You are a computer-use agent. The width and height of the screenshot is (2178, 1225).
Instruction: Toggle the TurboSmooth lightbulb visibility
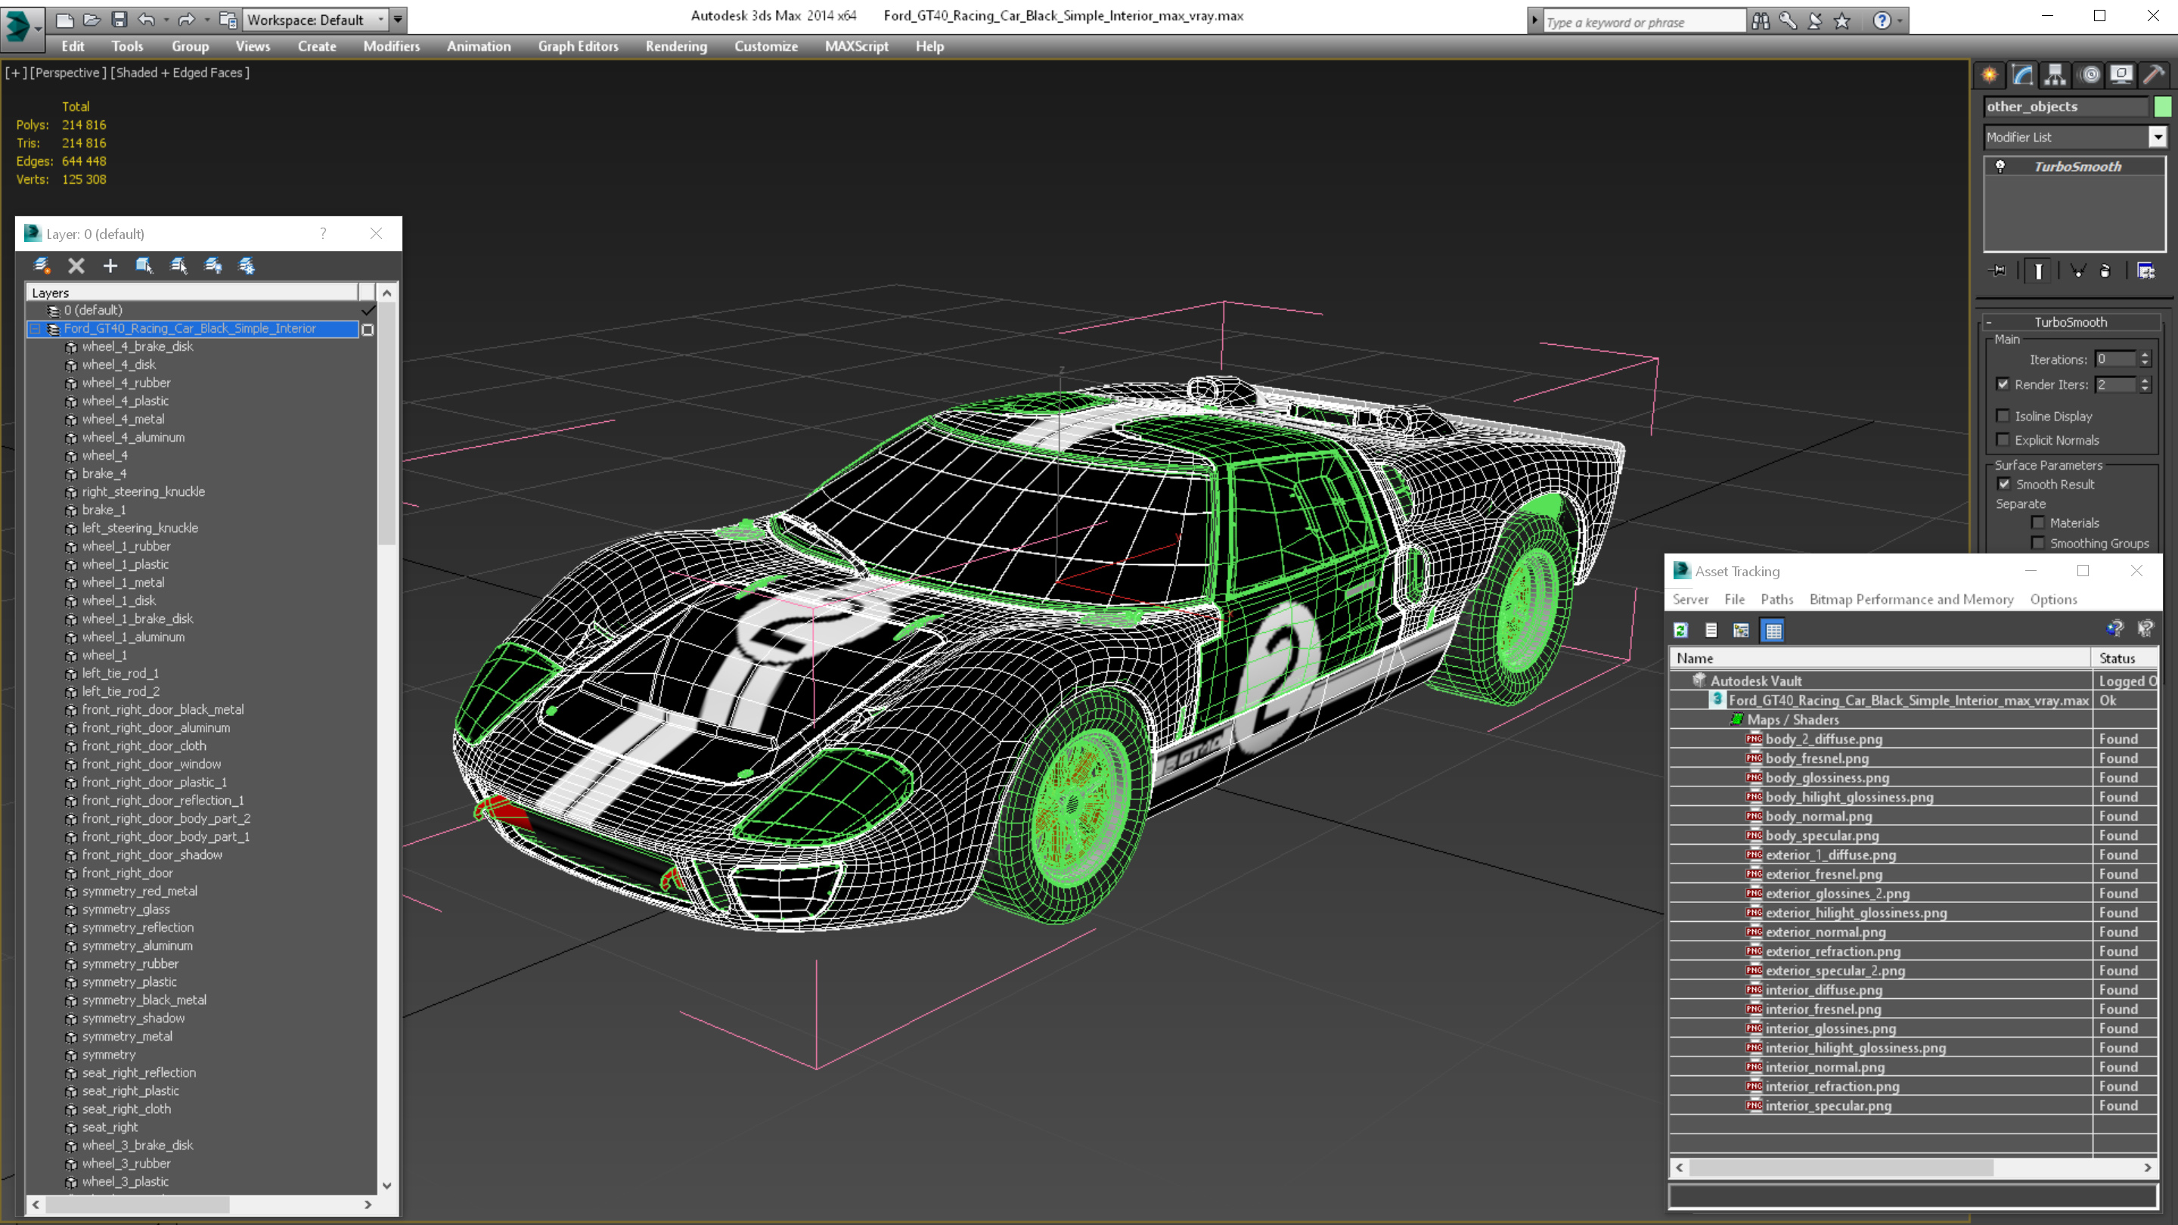click(2000, 166)
